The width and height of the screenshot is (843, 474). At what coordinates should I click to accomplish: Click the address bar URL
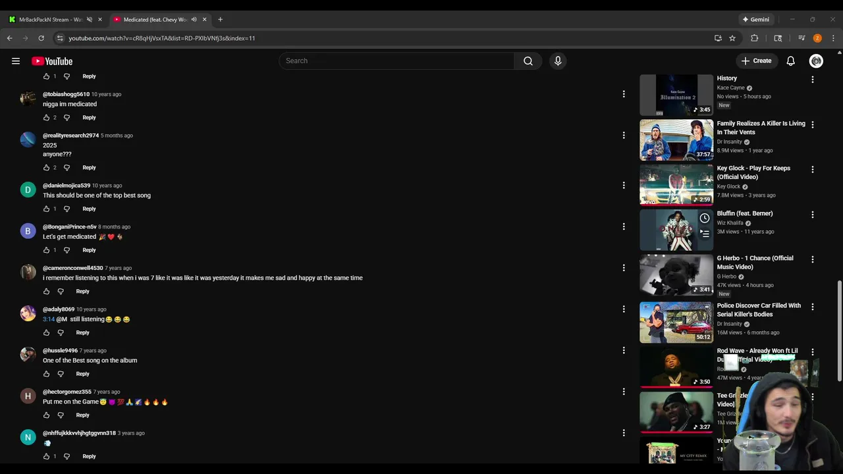point(162,38)
